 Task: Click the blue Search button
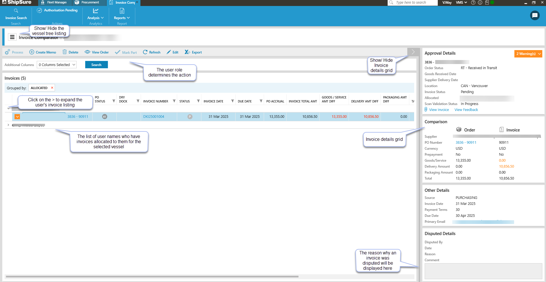coord(96,65)
